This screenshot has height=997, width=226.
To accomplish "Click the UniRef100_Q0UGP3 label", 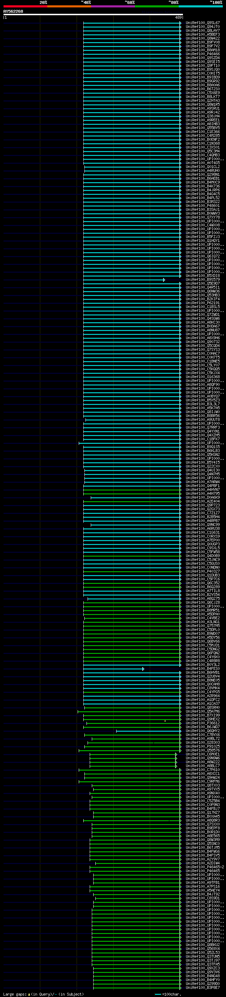I will [x=203, y=544].
